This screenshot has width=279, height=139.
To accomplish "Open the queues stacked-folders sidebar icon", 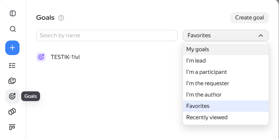I will [x=12, y=81].
